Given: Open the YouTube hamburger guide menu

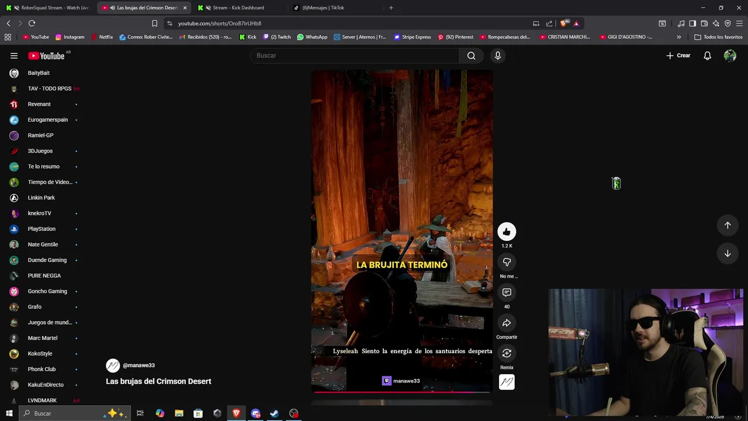Looking at the screenshot, I should (14, 56).
